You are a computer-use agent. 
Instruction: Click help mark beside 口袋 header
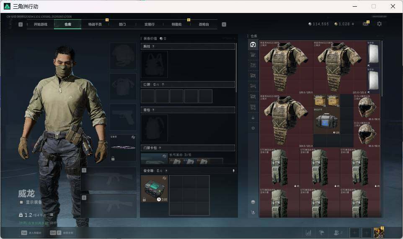[163, 84]
